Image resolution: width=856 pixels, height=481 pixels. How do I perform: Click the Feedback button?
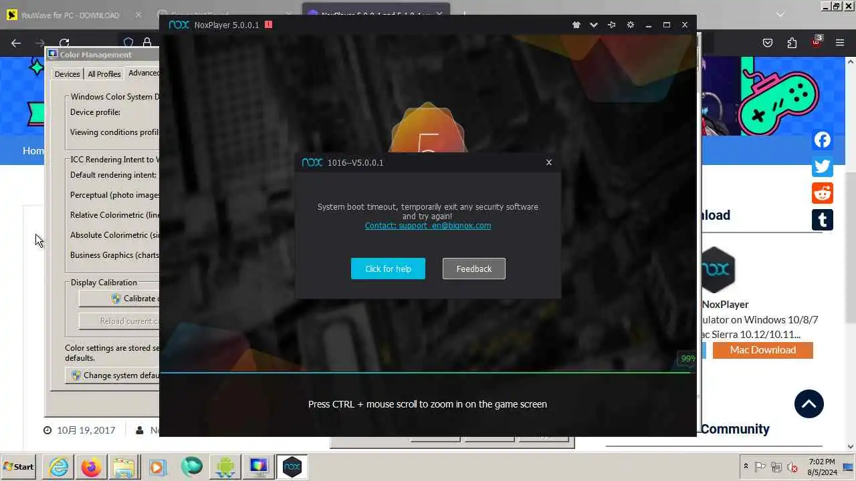[x=474, y=269]
